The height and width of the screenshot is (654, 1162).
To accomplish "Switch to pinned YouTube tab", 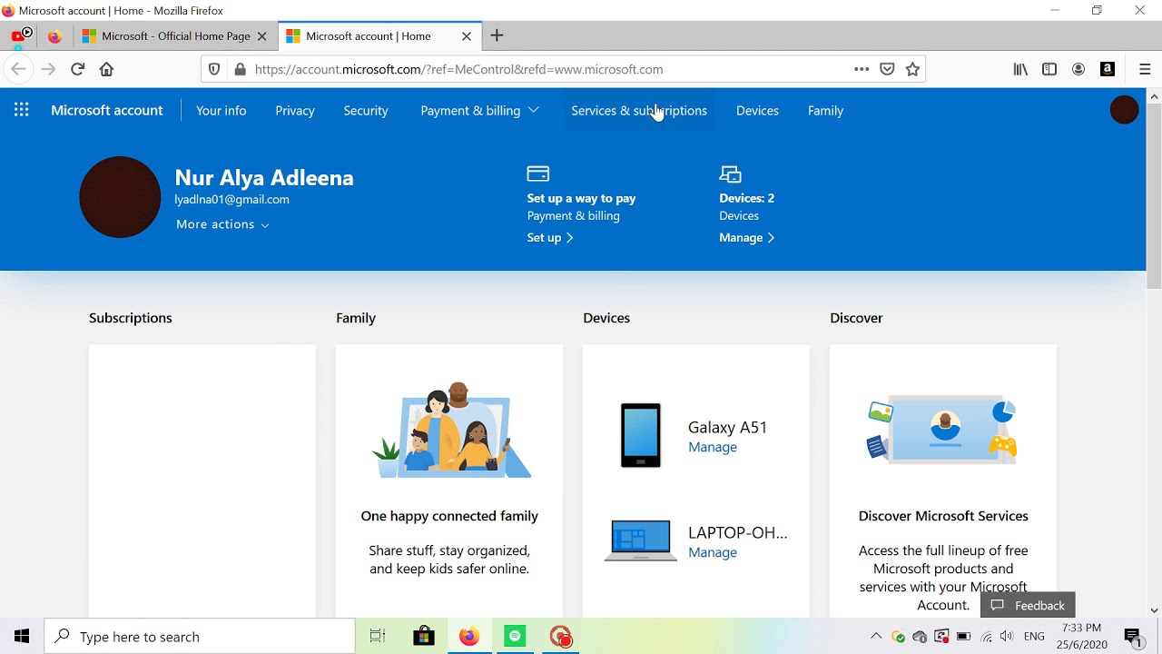I will tap(21, 36).
